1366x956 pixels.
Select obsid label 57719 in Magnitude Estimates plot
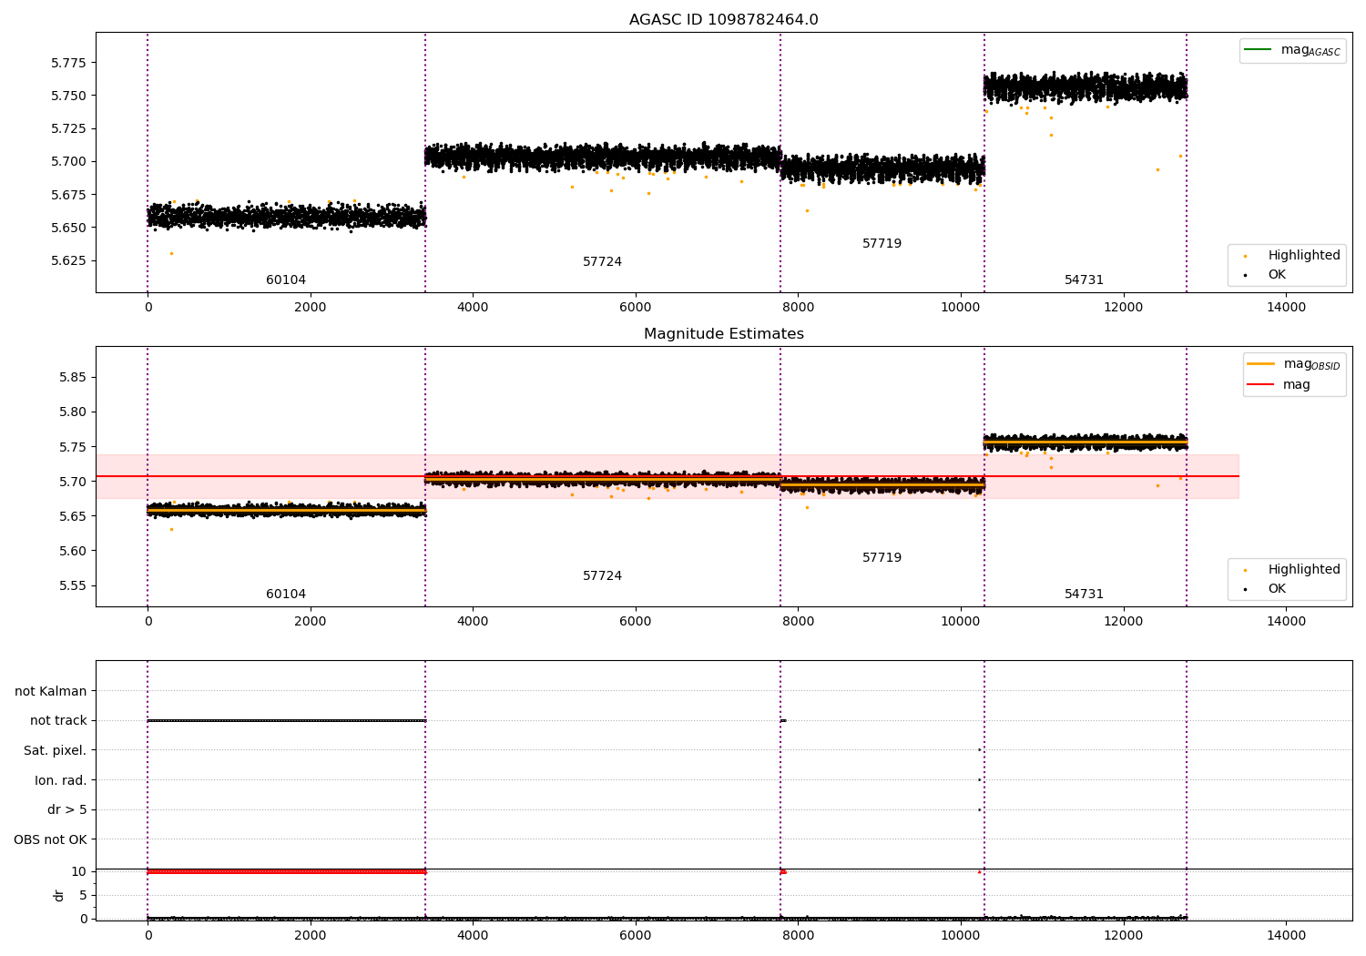(x=882, y=557)
